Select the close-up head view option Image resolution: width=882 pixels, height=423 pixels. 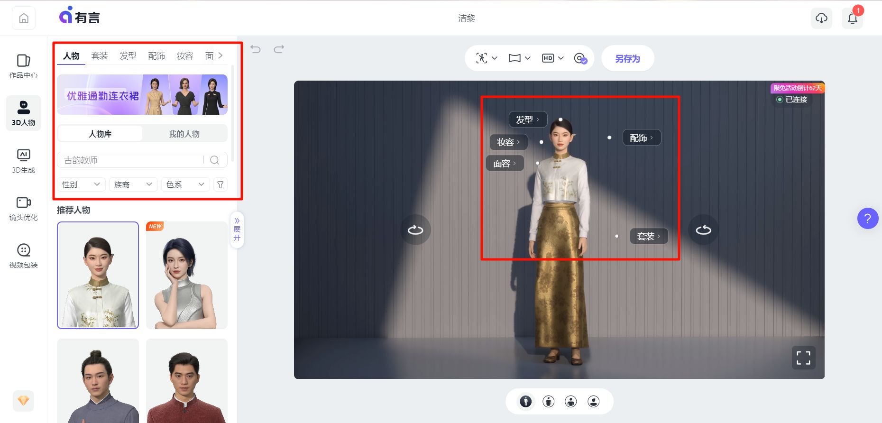pos(593,402)
